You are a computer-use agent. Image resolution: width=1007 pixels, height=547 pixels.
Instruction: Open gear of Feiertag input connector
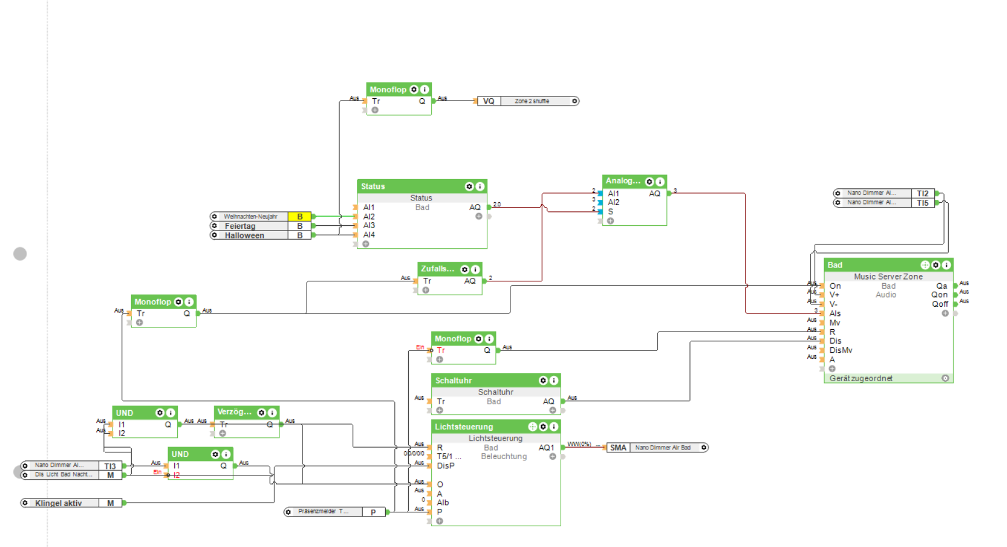coord(215,226)
